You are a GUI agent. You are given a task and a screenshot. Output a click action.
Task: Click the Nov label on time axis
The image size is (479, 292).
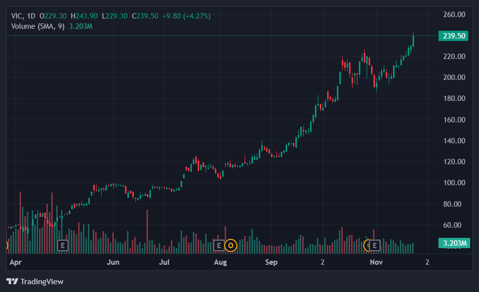[x=375, y=262]
